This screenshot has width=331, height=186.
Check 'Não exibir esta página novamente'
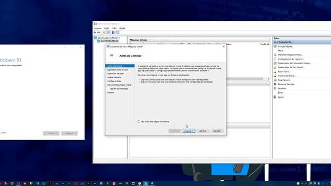[139, 122]
